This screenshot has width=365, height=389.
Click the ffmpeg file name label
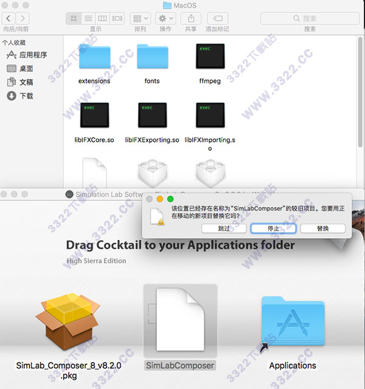pyautogui.click(x=210, y=81)
